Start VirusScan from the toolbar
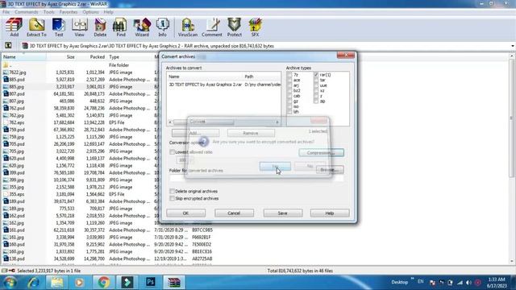This screenshot has height=290, width=516. coord(188,27)
